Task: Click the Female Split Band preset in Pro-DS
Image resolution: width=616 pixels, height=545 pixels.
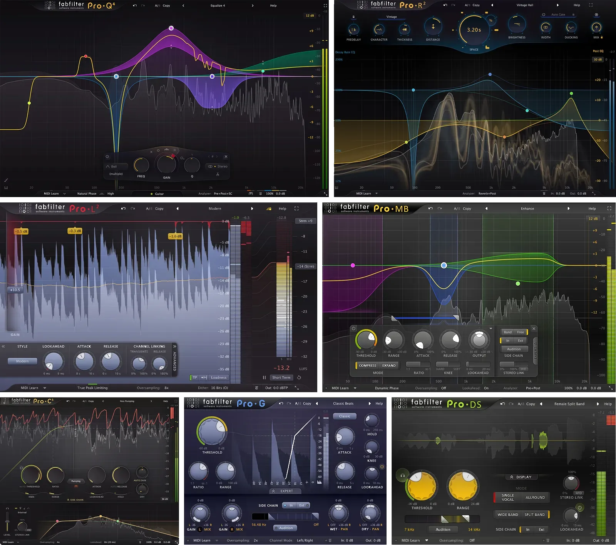Action: [x=569, y=404]
